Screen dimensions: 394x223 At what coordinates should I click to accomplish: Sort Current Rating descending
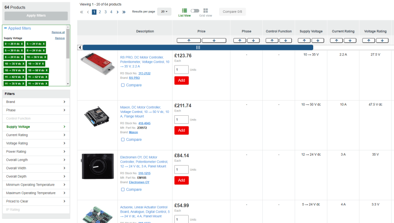point(350,40)
